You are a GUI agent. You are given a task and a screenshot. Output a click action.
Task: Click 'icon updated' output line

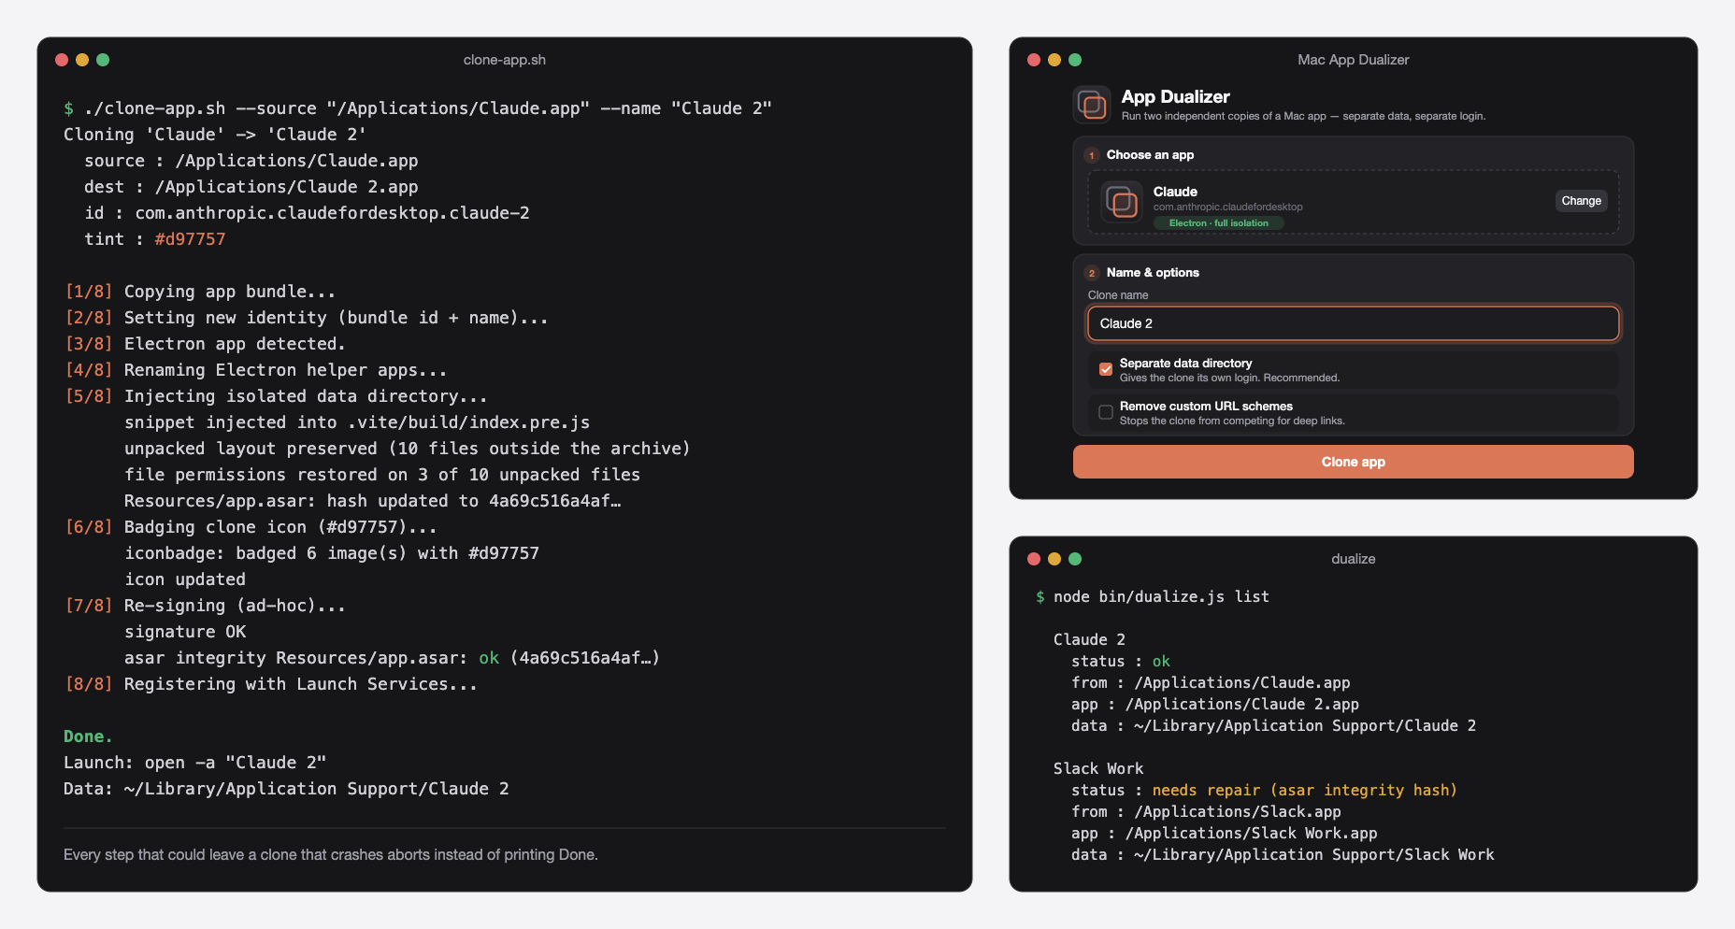[185, 579]
